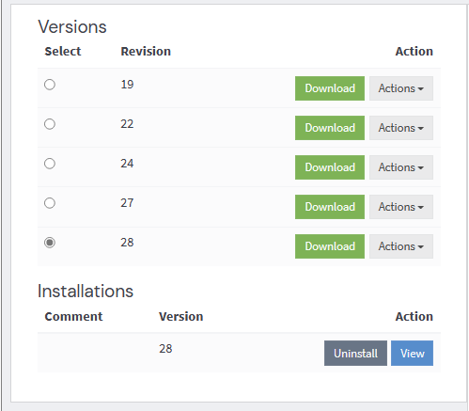This screenshot has height=411, width=469.
Task: Download revision 28
Action: click(330, 246)
